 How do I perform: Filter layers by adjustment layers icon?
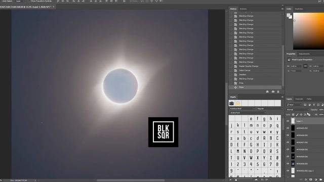pyautogui.click(x=309, y=105)
